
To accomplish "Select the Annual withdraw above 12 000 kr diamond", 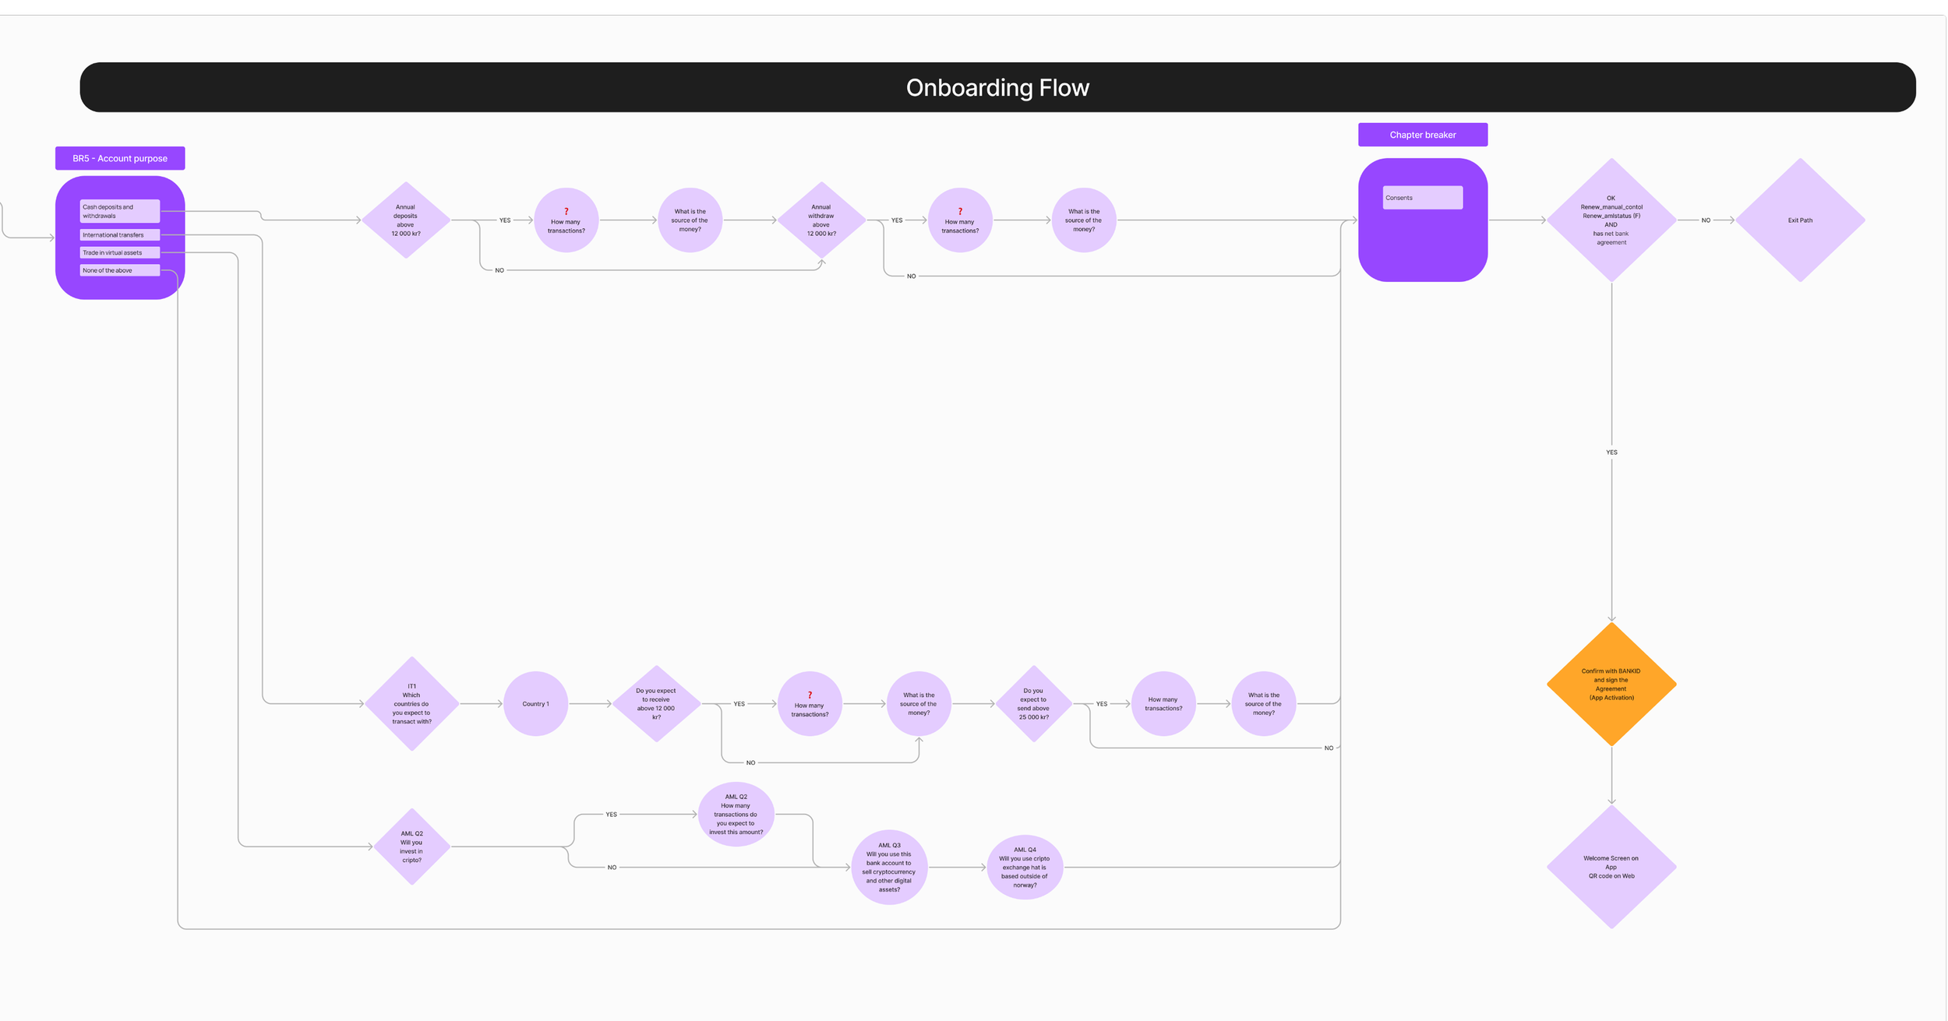I will [x=821, y=220].
